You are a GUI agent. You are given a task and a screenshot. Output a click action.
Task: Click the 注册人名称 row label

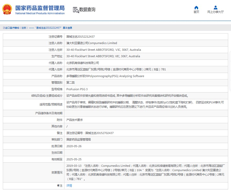[x=56, y=43]
